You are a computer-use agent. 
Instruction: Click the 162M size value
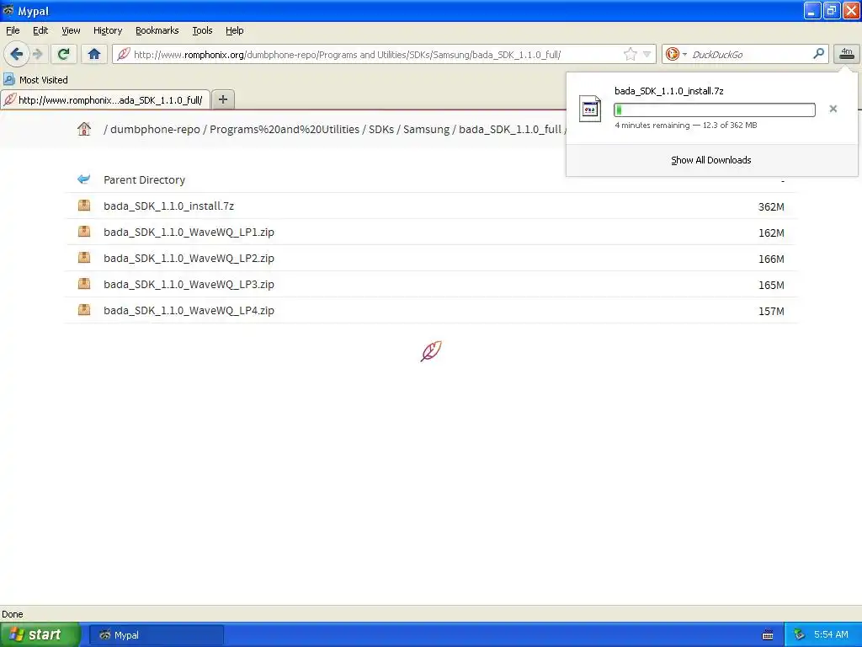coord(771,233)
